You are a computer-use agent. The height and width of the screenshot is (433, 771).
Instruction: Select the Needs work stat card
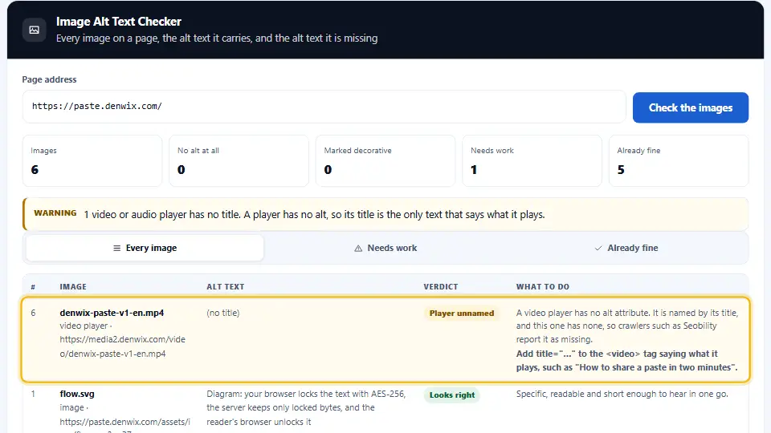click(532, 161)
